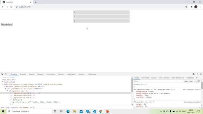
Task: Show hidden system tray icons
Action: [161, 111]
